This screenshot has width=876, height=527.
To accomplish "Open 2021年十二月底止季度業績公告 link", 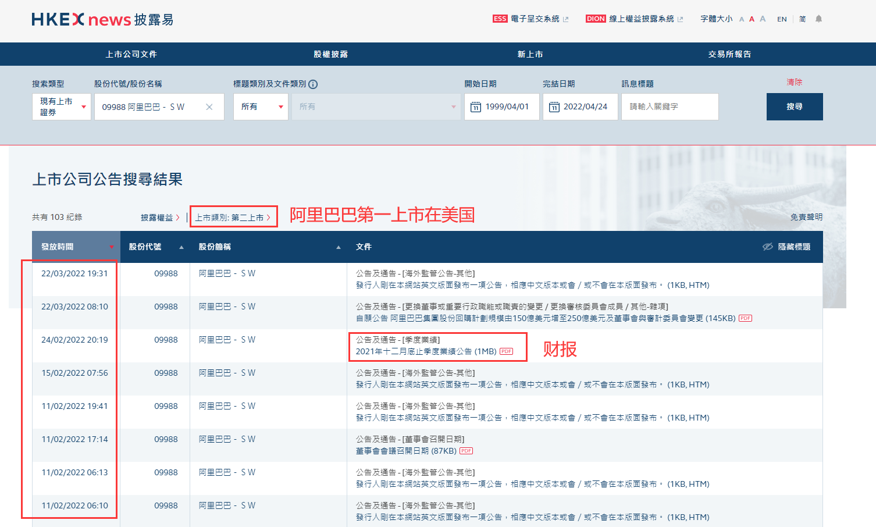I will pyautogui.click(x=426, y=351).
